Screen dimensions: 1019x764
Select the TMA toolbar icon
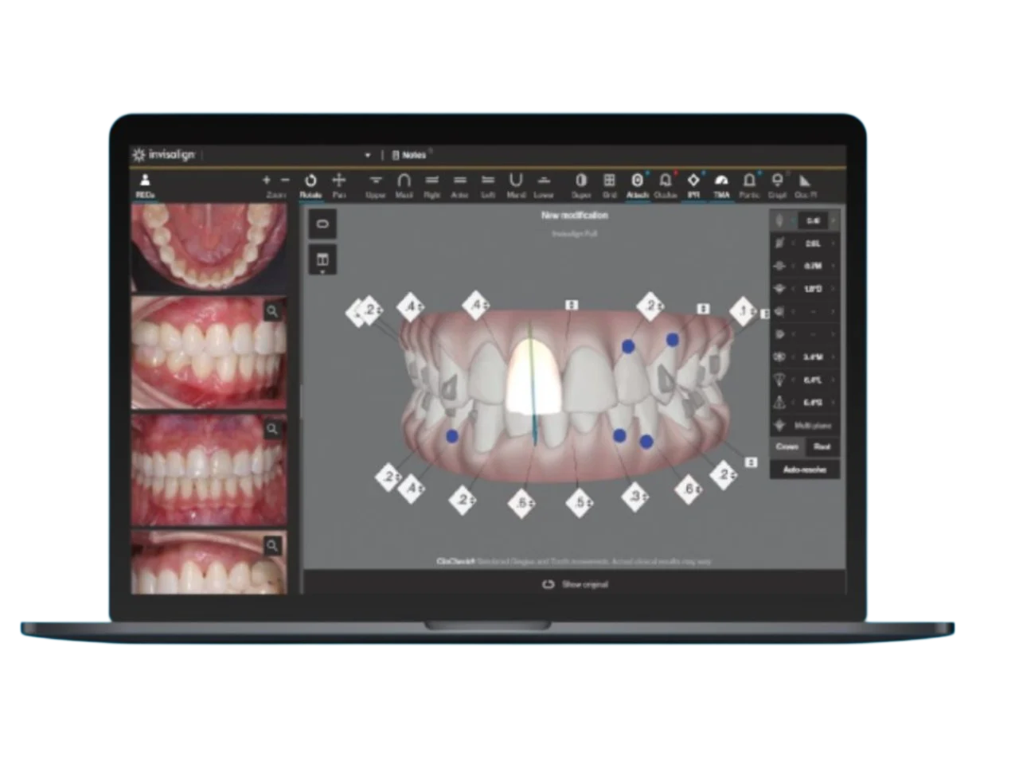721,183
